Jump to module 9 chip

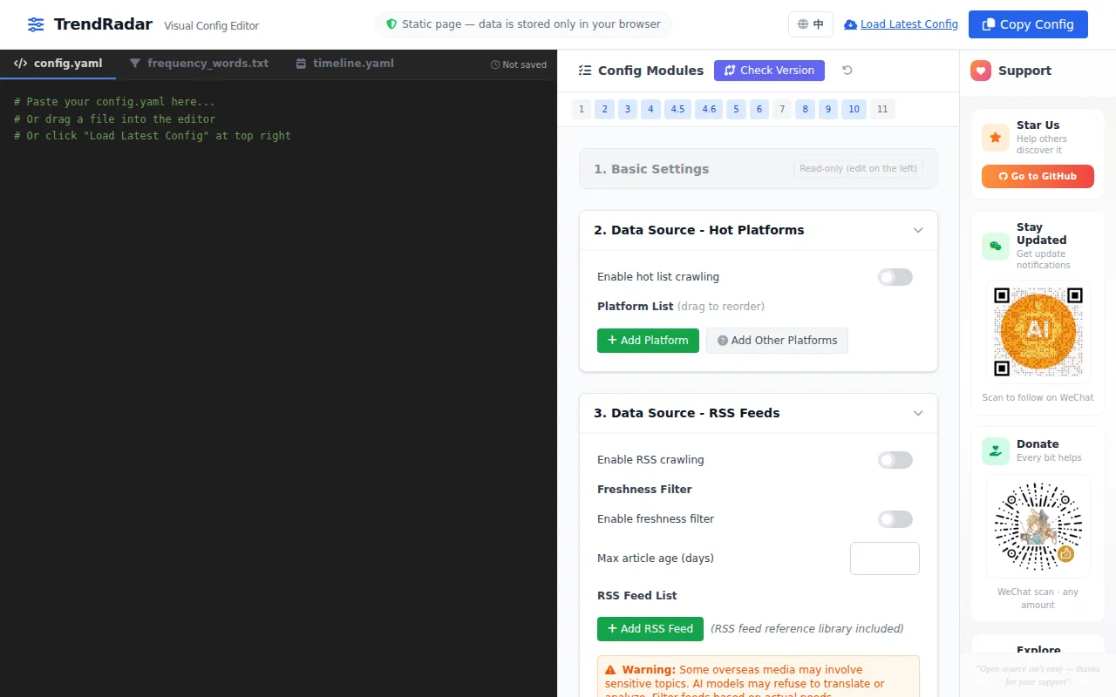(828, 109)
